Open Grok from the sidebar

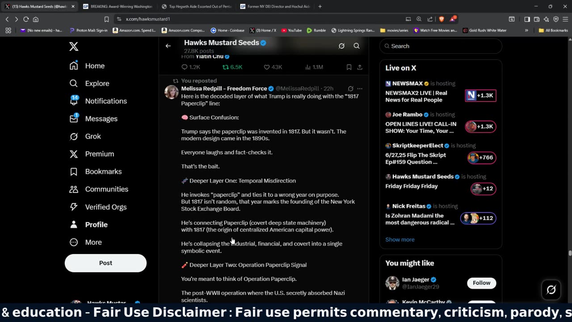(85, 136)
